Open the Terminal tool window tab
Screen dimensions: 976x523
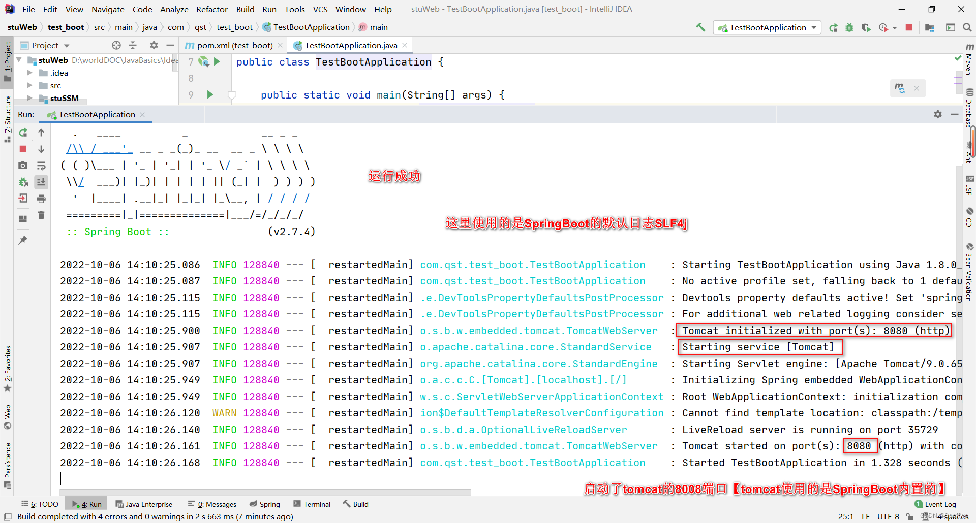[312, 504]
